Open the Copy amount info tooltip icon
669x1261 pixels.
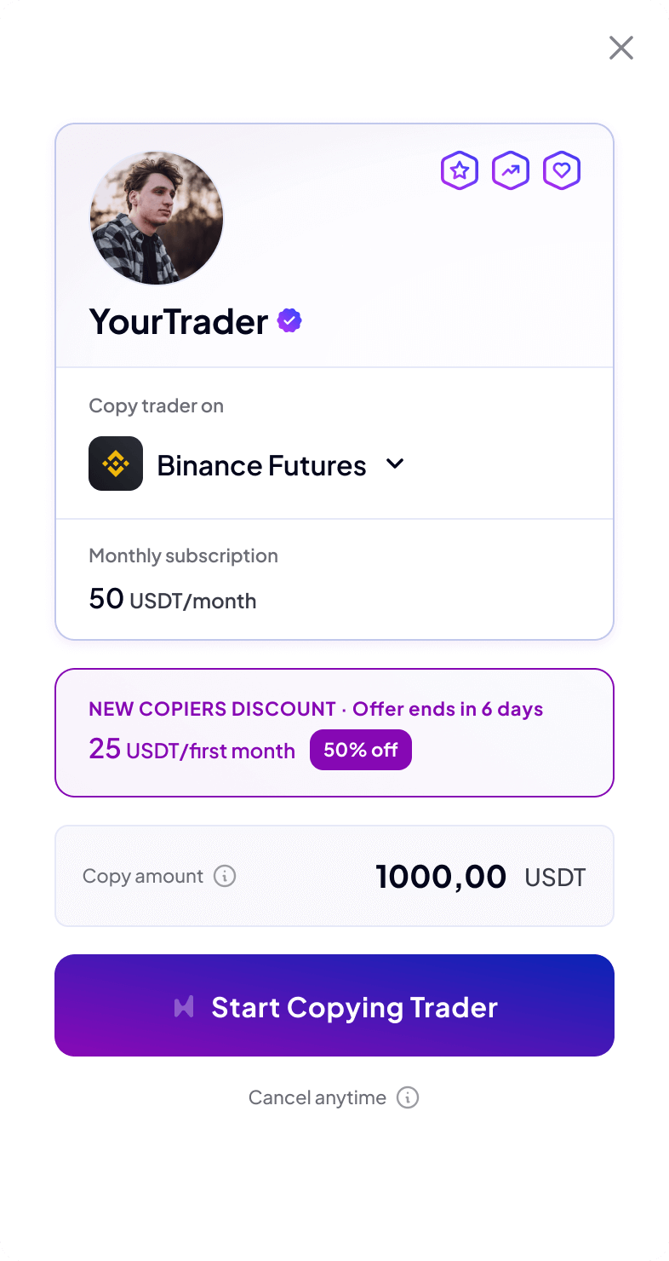coord(225,876)
